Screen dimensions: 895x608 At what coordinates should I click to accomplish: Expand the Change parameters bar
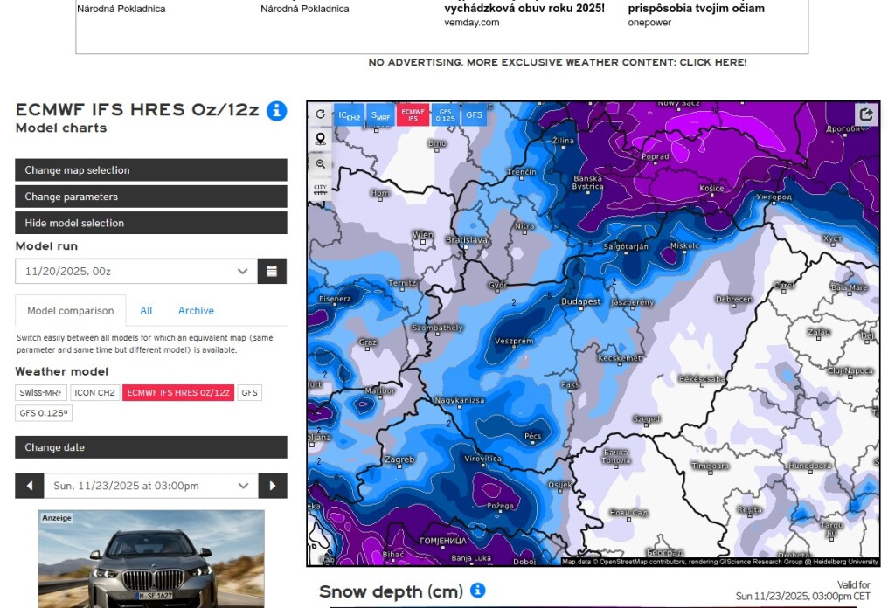[150, 197]
